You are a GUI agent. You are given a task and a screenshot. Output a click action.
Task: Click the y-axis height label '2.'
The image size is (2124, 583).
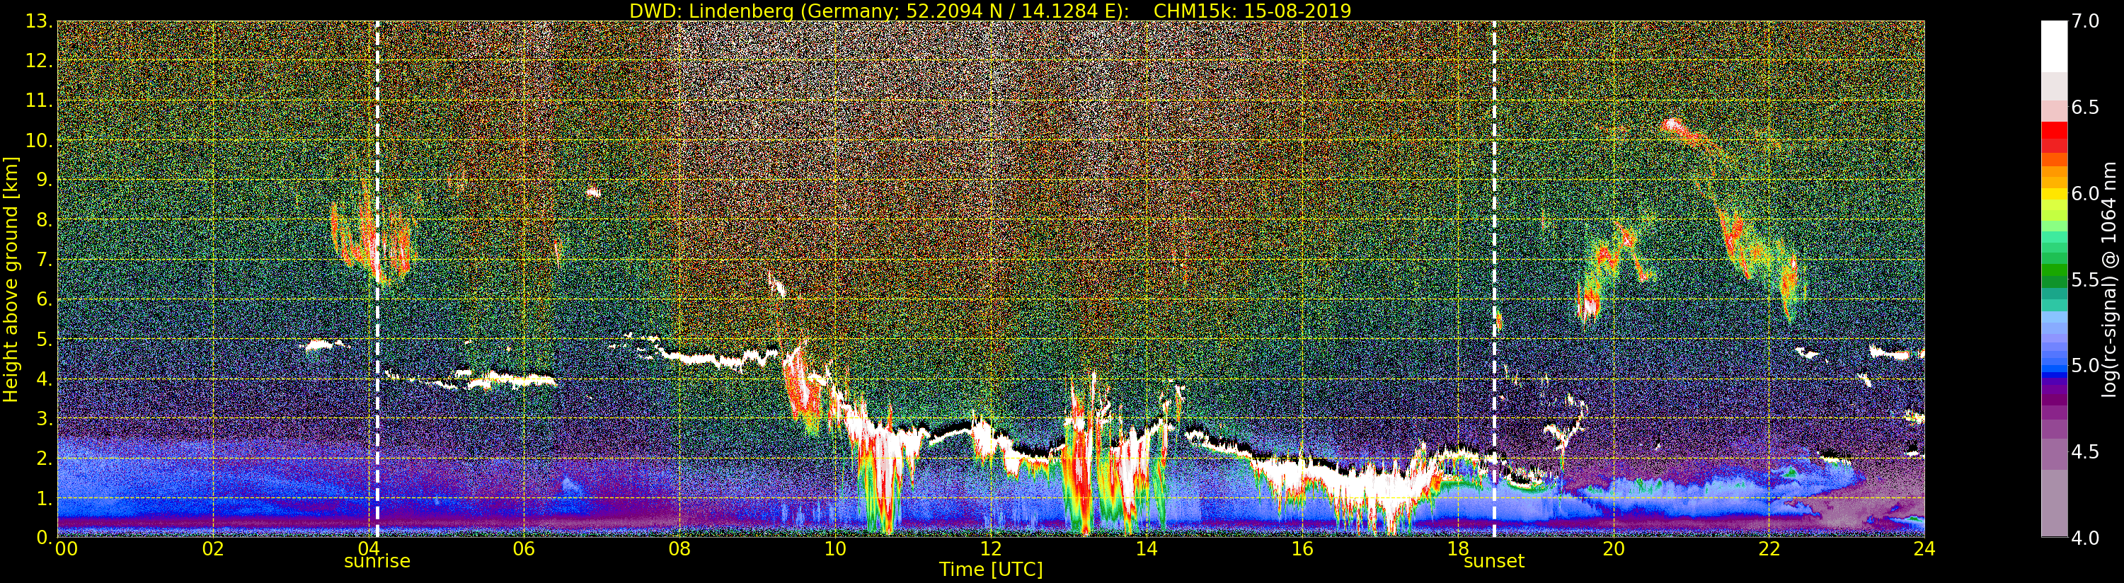(44, 458)
